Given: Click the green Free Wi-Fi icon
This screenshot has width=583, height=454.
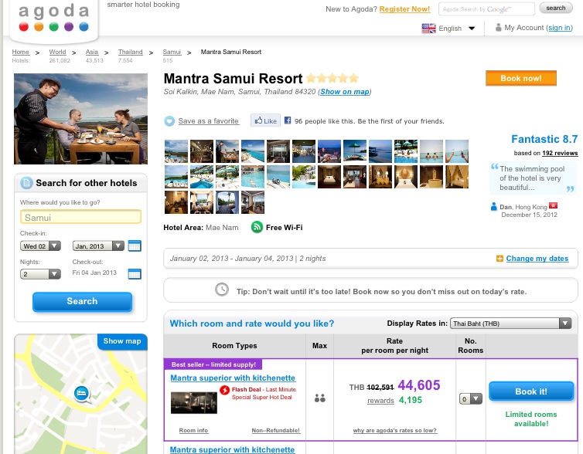Looking at the screenshot, I should [x=257, y=227].
